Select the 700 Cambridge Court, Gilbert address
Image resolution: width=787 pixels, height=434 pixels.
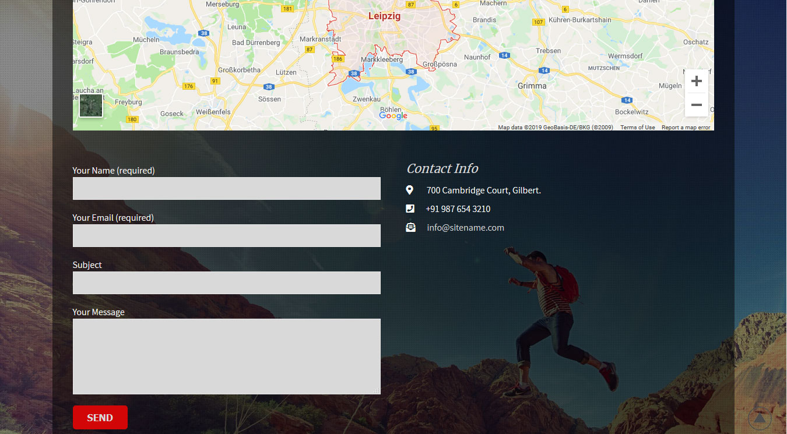coord(484,190)
